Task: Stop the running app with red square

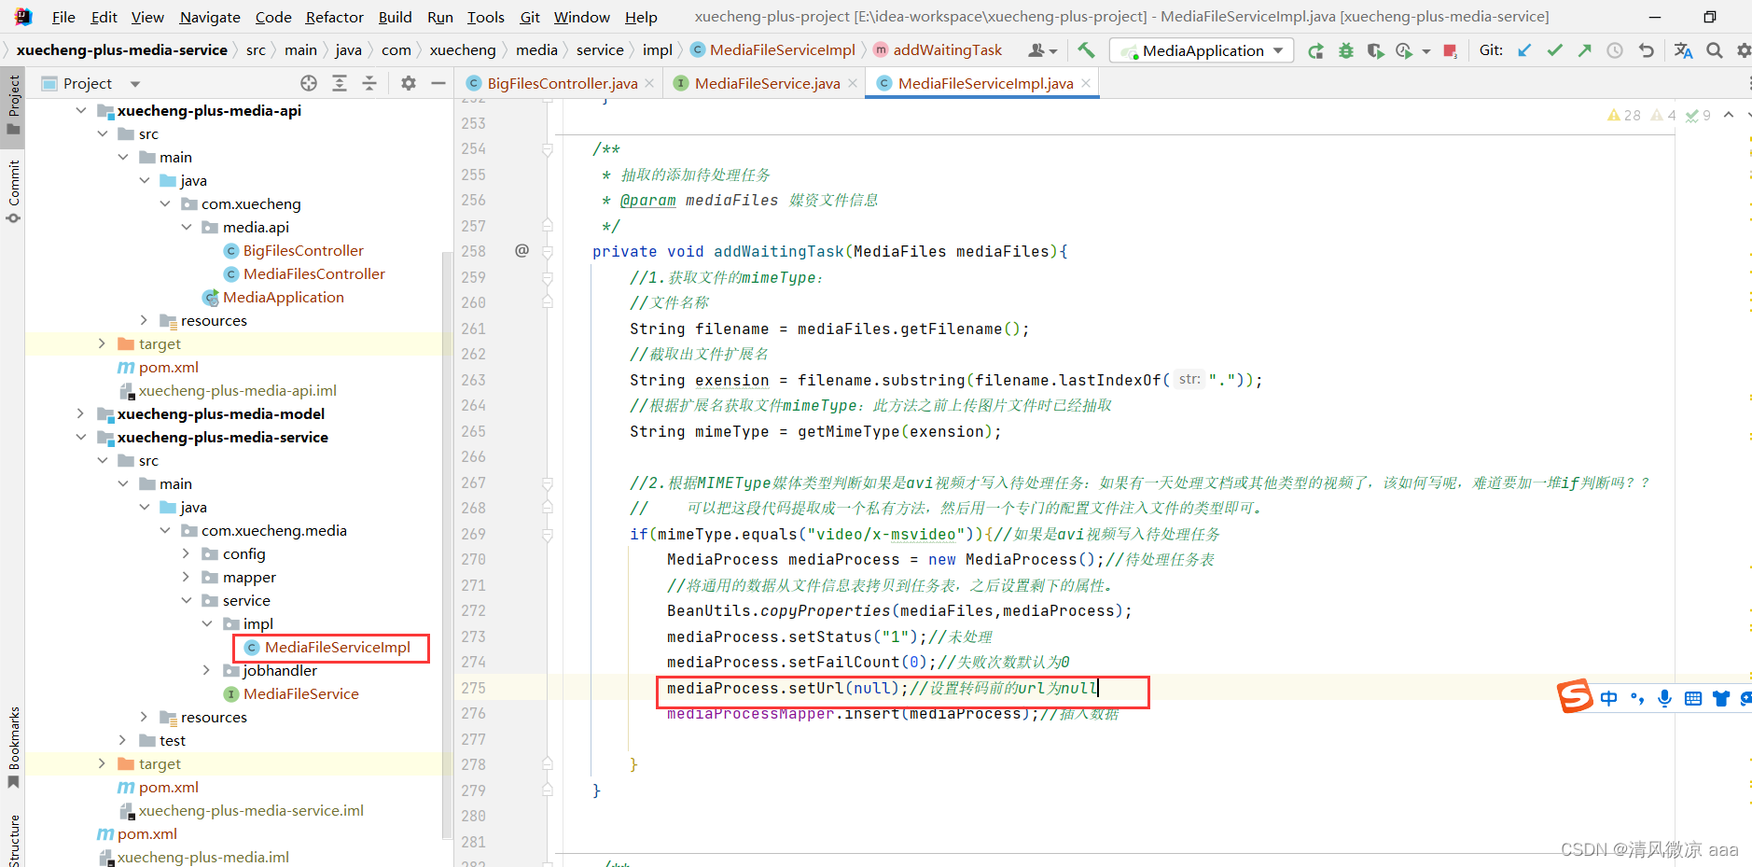Action: point(1450,50)
